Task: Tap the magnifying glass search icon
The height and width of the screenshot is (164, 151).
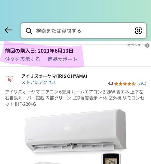Action: [x=29, y=31]
